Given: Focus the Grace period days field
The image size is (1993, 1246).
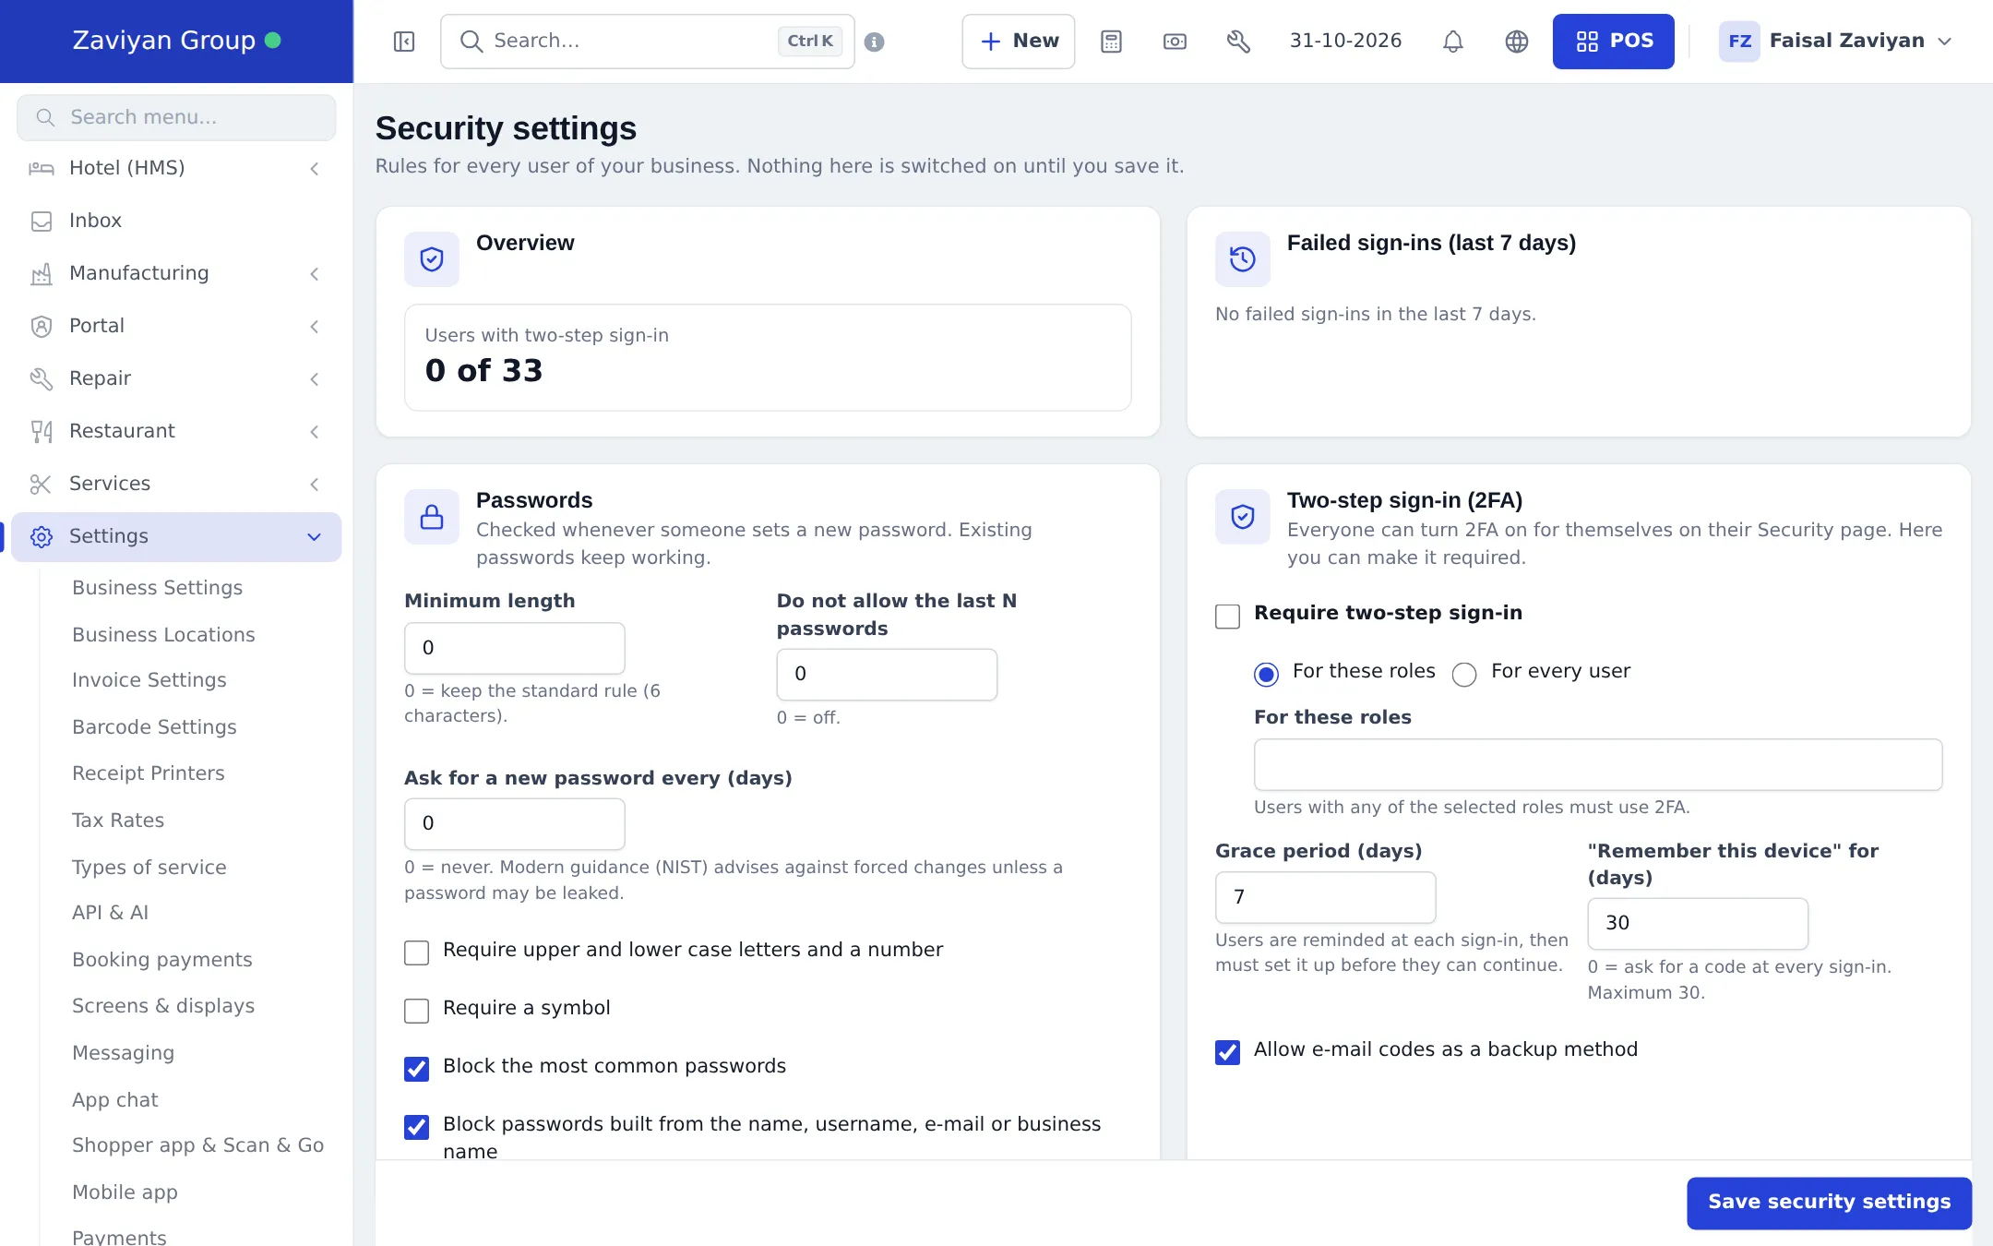Looking at the screenshot, I should pyautogui.click(x=1325, y=897).
